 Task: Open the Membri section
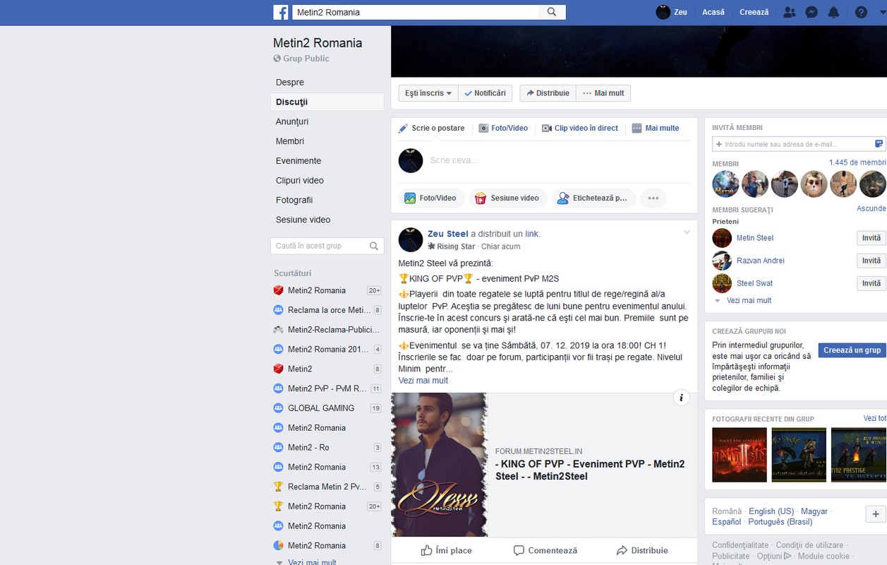tap(290, 141)
